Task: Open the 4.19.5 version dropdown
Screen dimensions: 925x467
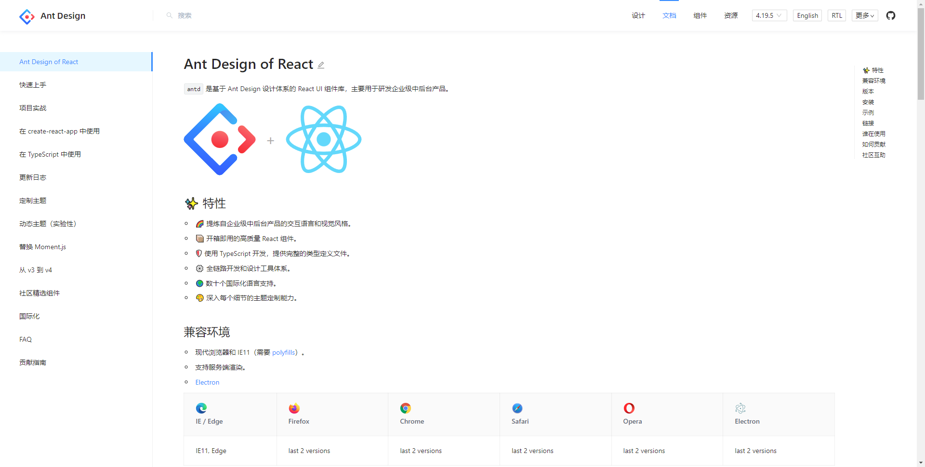Action: pyautogui.click(x=769, y=15)
